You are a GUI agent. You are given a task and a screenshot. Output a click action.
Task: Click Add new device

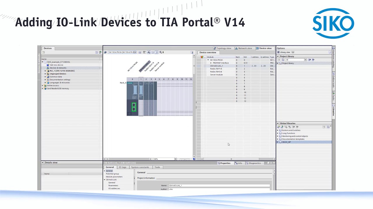[56, 65]
